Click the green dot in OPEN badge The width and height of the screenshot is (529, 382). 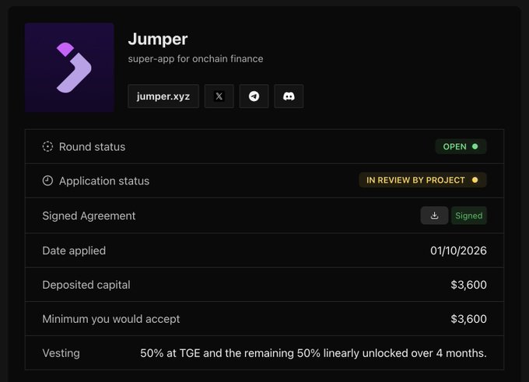click(475, 146)
